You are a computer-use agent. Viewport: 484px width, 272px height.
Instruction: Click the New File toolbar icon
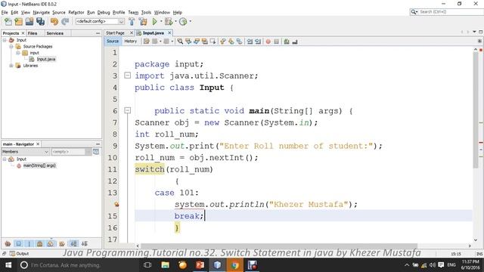[x=8, y=22]
